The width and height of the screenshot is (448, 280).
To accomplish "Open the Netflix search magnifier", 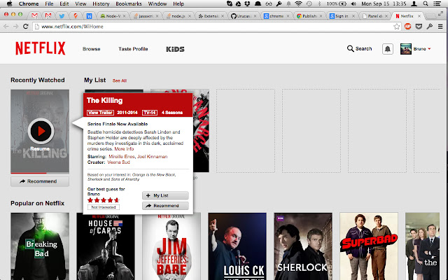I will click(350, 48).
